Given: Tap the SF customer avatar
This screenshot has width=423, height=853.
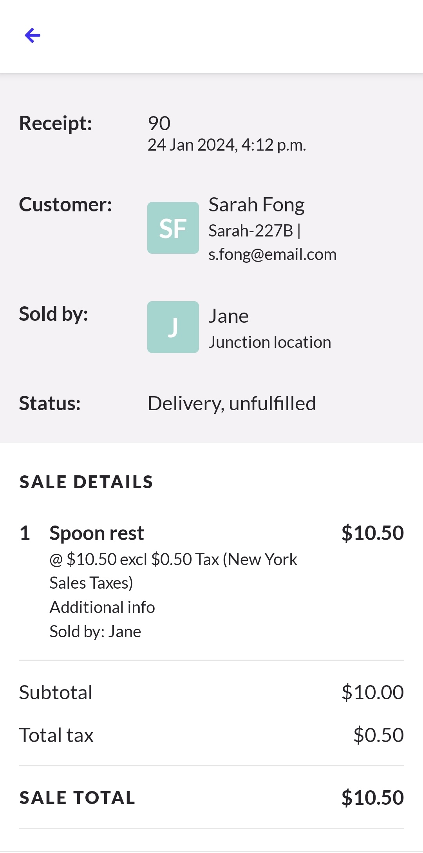Looking at the screenshot, I should (173, 228).
